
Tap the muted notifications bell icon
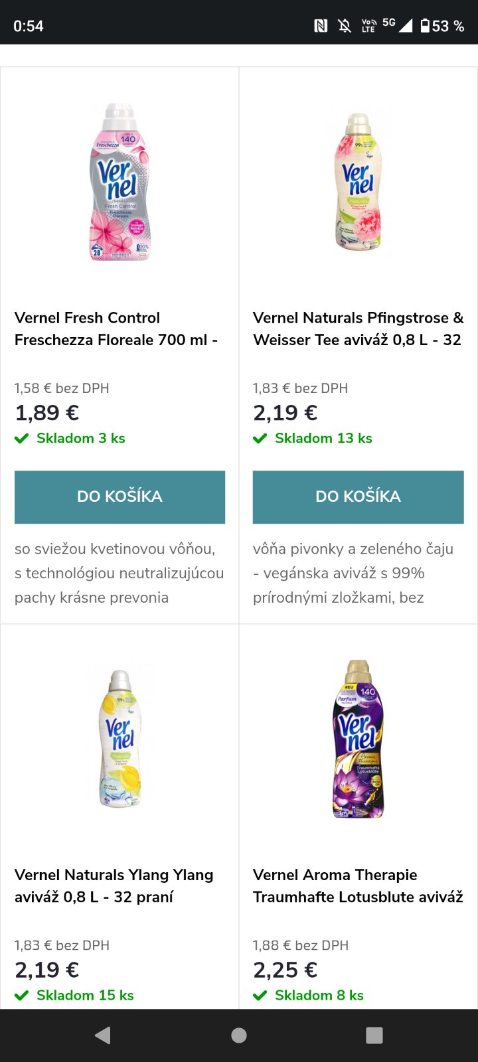[x=345, y=26]
